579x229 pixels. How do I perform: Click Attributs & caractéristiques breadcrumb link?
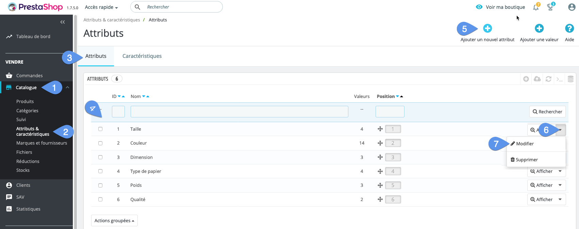tap(112, 20)
